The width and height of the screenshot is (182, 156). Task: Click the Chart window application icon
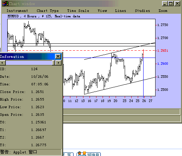point(5,4)
